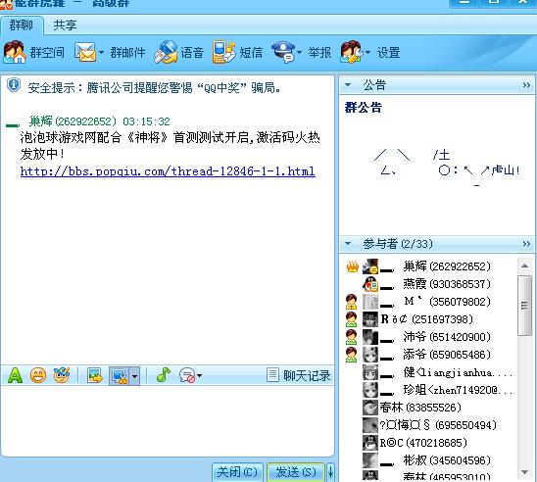Select member M` (356079802)
This screenshot has width=537, height=482.
point(429,302)
